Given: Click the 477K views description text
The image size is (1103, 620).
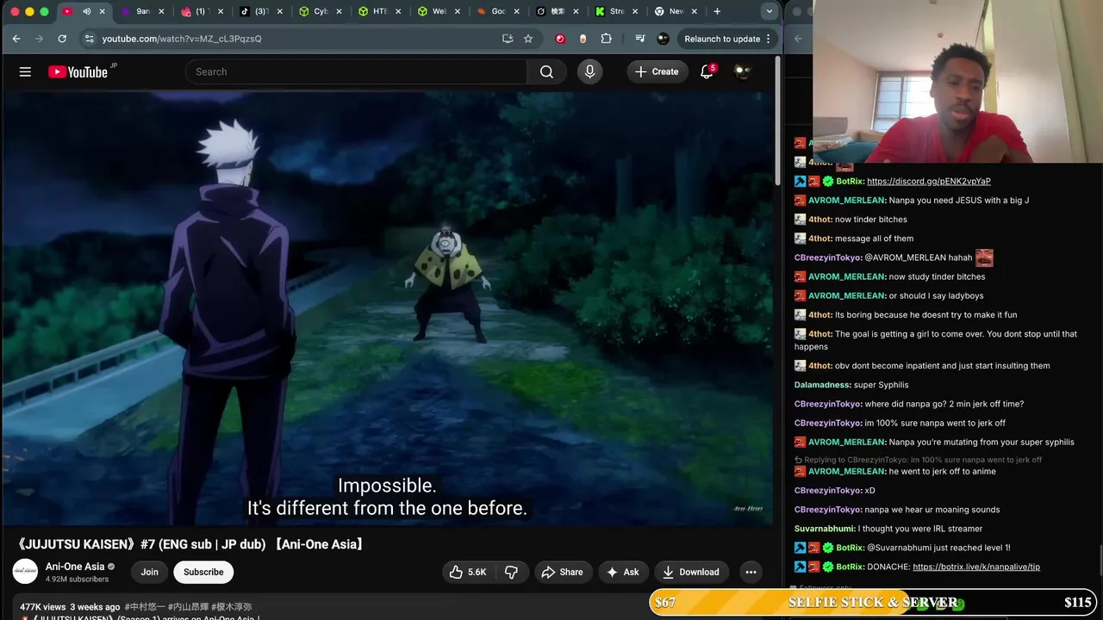Looking at the screenshot, I should tap(43, 607).
